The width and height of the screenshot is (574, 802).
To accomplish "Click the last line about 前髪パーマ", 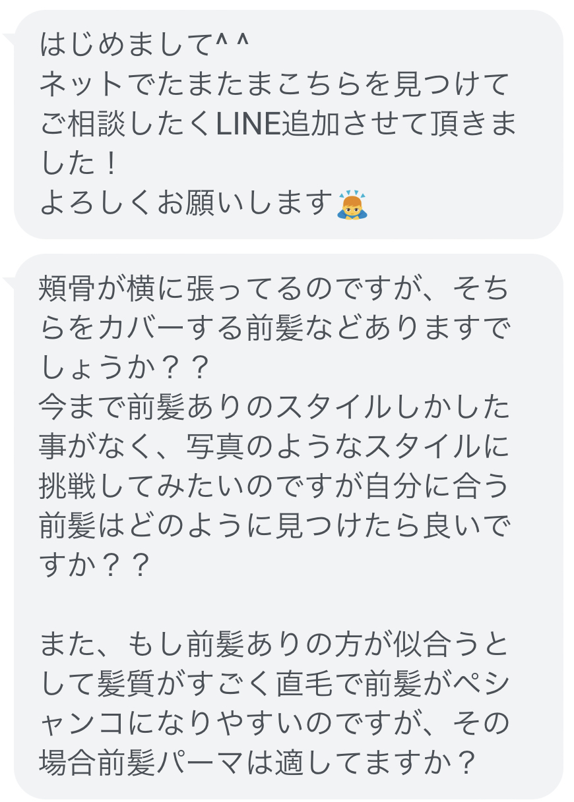I will click(259, 764).
